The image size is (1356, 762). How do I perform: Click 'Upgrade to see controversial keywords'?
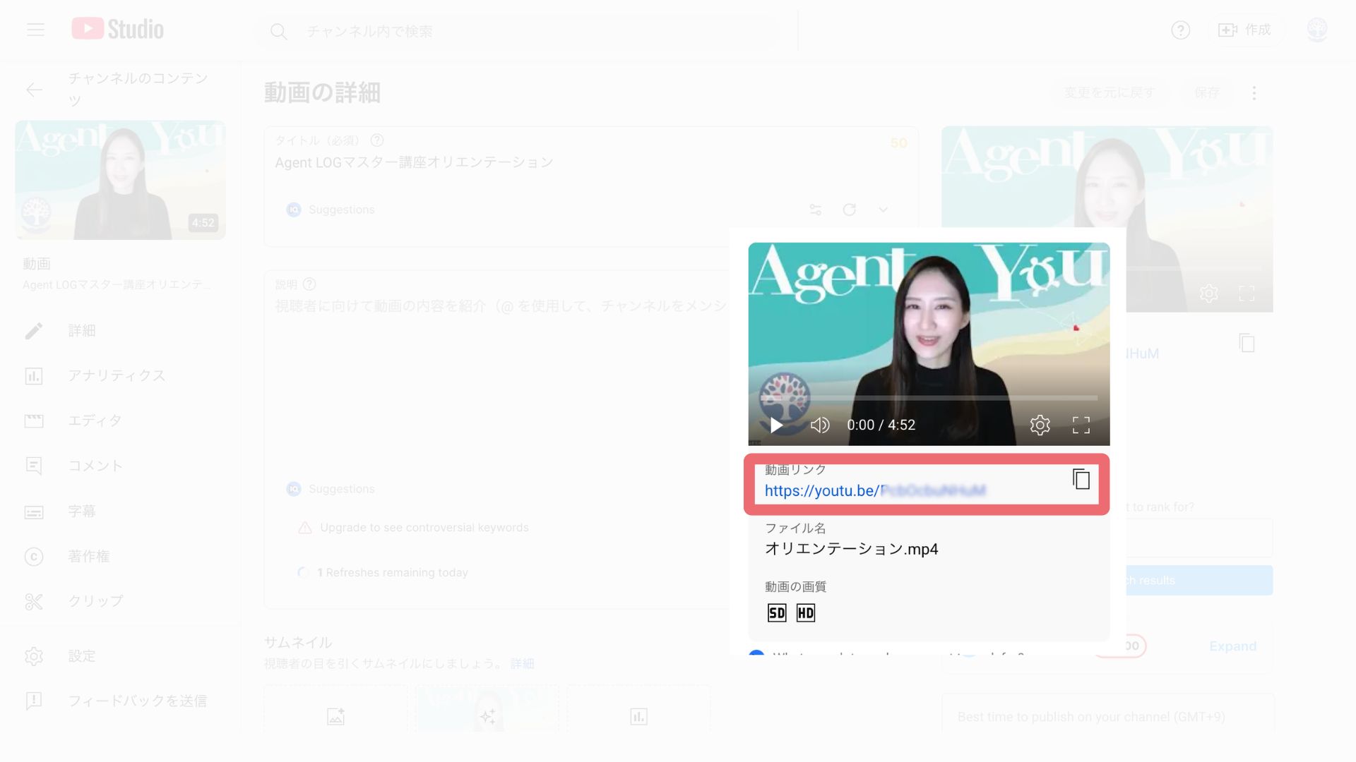point(424,528)
